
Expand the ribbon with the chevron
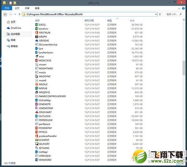click(x=179, y=8)
